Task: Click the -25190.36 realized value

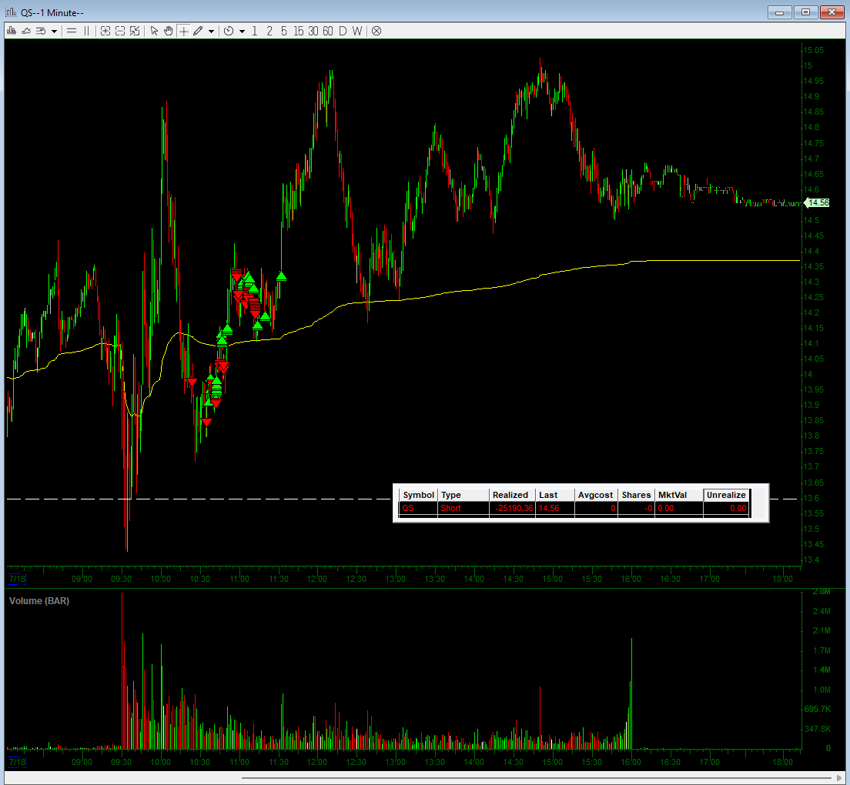Action: (x=514, y=508)
